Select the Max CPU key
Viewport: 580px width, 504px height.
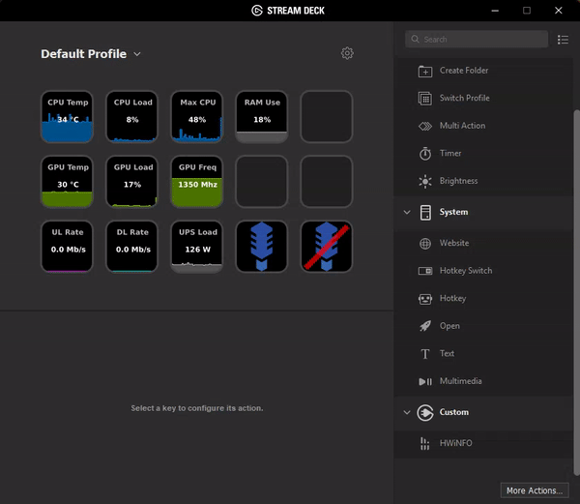click(197, 116)
